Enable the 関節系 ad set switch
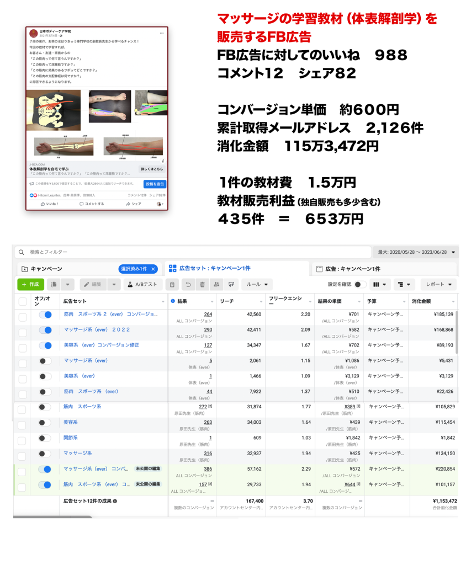Screen dimensions: 471x565 pos(45,438)
